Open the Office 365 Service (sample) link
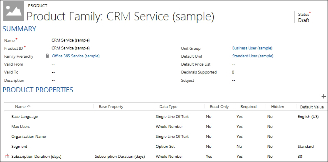The image size is (328, 162). click(x=76, y=56)
